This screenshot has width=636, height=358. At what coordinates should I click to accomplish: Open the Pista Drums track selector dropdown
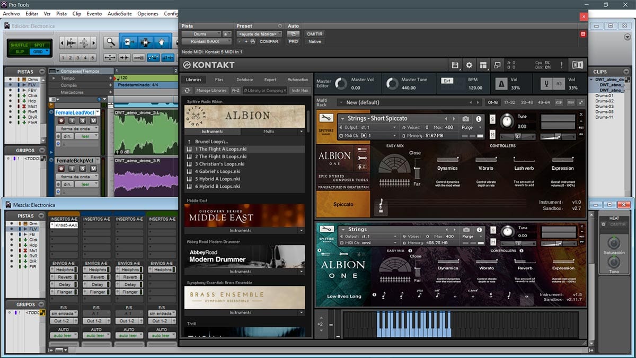pyautogui.click(x=201, y=34)
